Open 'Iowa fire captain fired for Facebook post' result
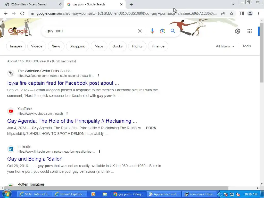 63,83
